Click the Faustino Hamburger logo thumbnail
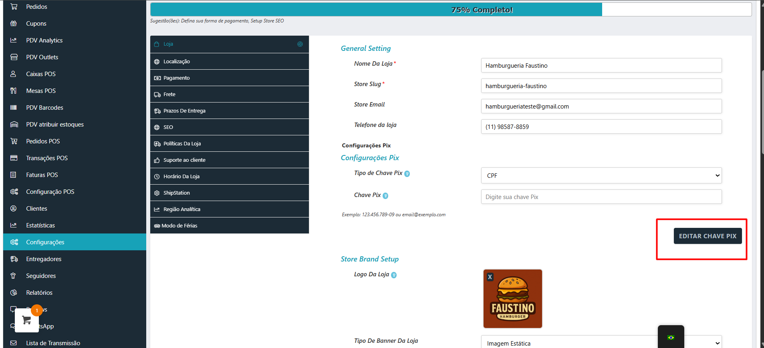Screen dimensions: 764x348 tap(513, 300)
